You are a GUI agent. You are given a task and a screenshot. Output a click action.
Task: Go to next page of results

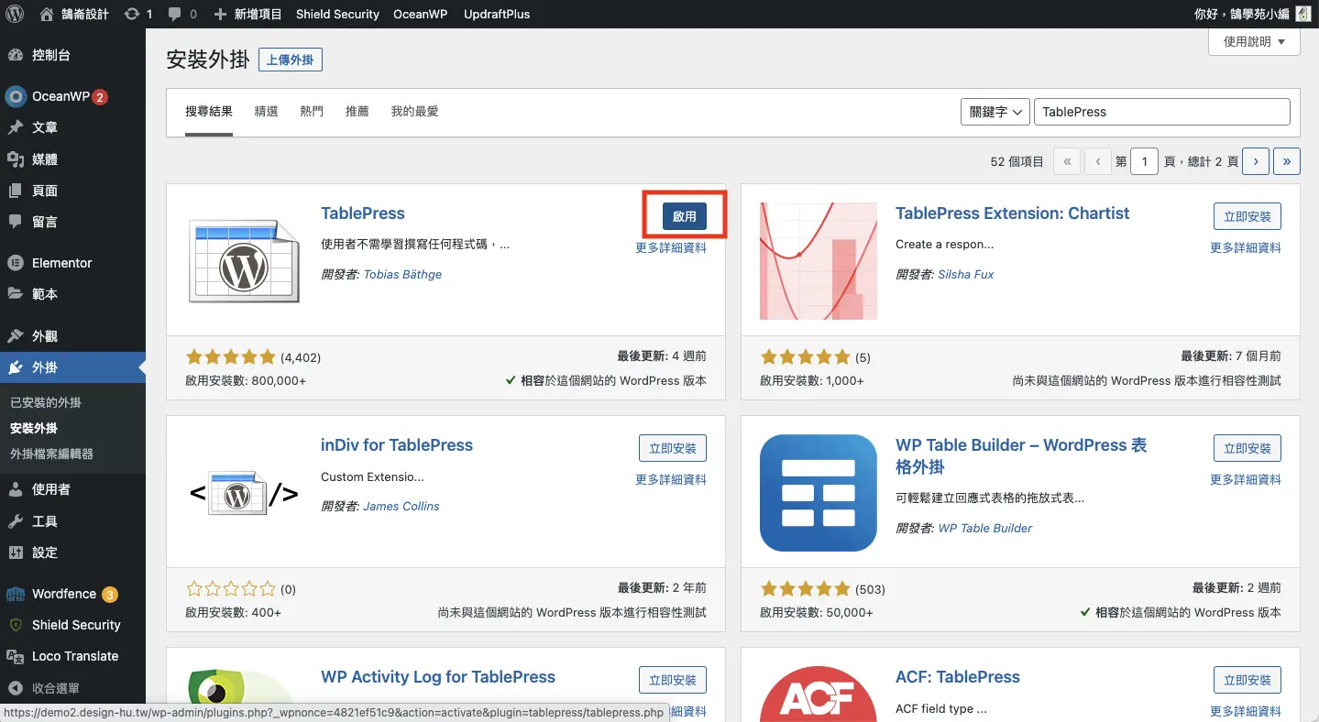point(1255,161)
